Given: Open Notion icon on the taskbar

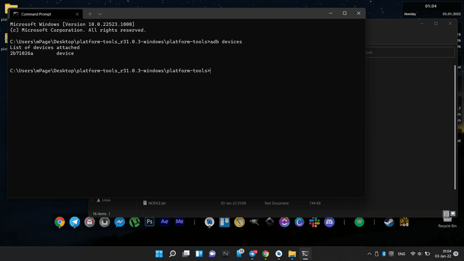Looking at the screenshot, I should (226, 254).
